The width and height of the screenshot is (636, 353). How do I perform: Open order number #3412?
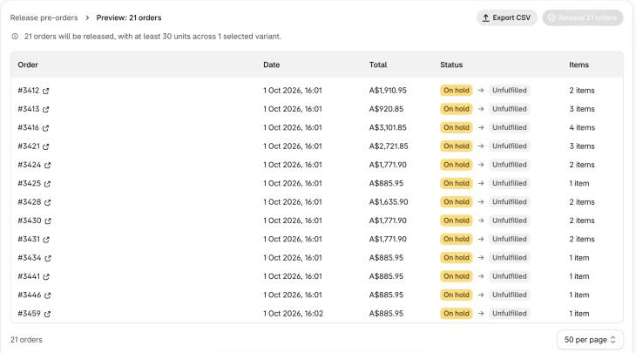point(29,91)
